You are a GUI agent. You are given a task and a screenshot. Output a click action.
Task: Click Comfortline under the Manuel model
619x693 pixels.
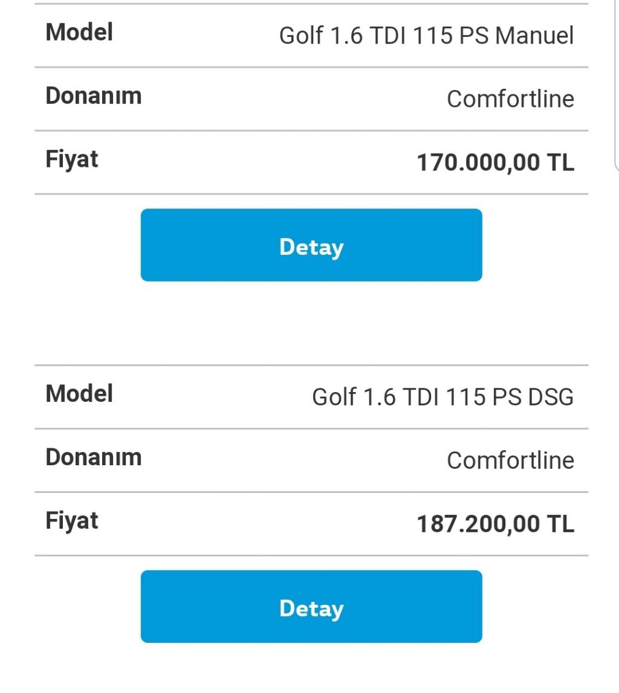click(x=511, y=99)
